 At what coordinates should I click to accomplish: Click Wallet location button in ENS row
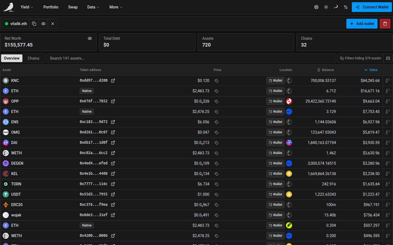click(x=275, y=122)
